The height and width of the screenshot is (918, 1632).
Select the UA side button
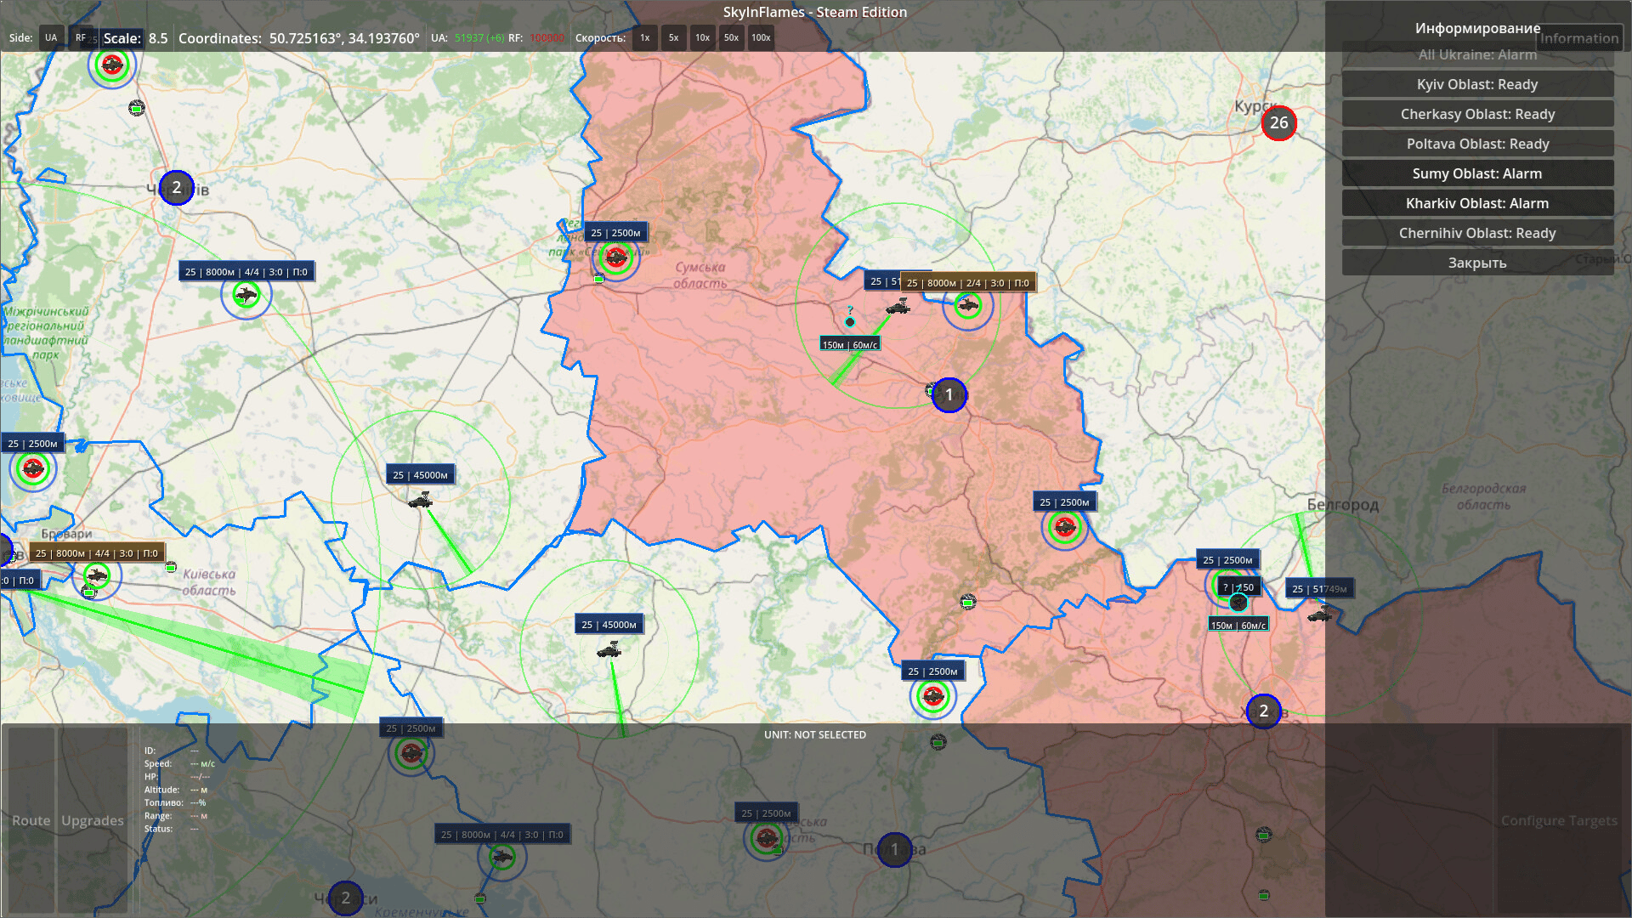[51, 37]
